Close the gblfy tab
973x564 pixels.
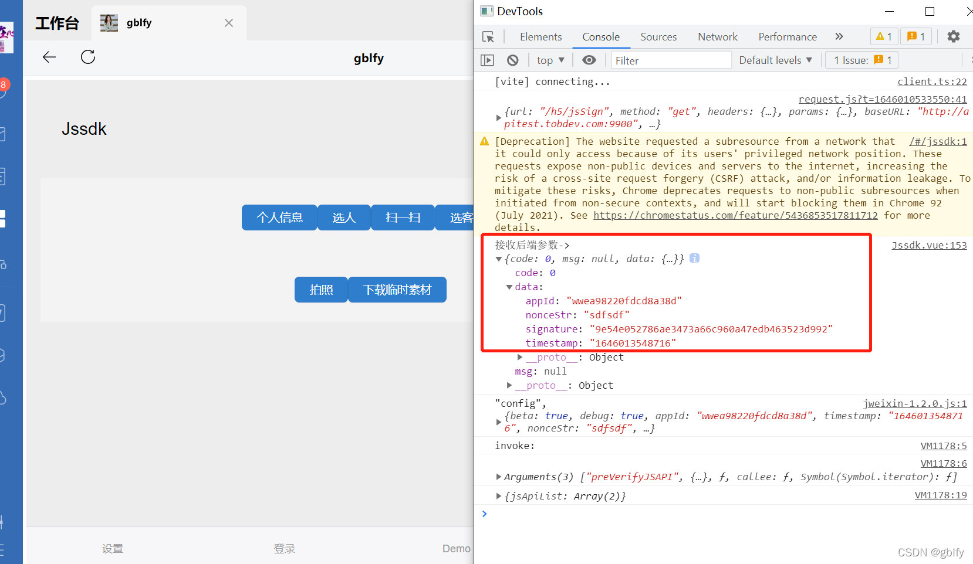[x=229, y=23]
